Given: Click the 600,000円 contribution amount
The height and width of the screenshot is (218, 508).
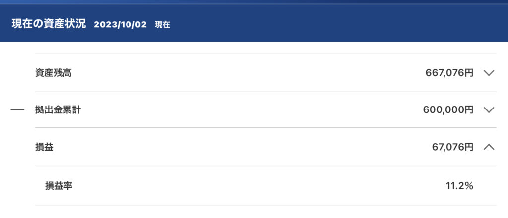Looking at the screenshot, I should point(448,110).
